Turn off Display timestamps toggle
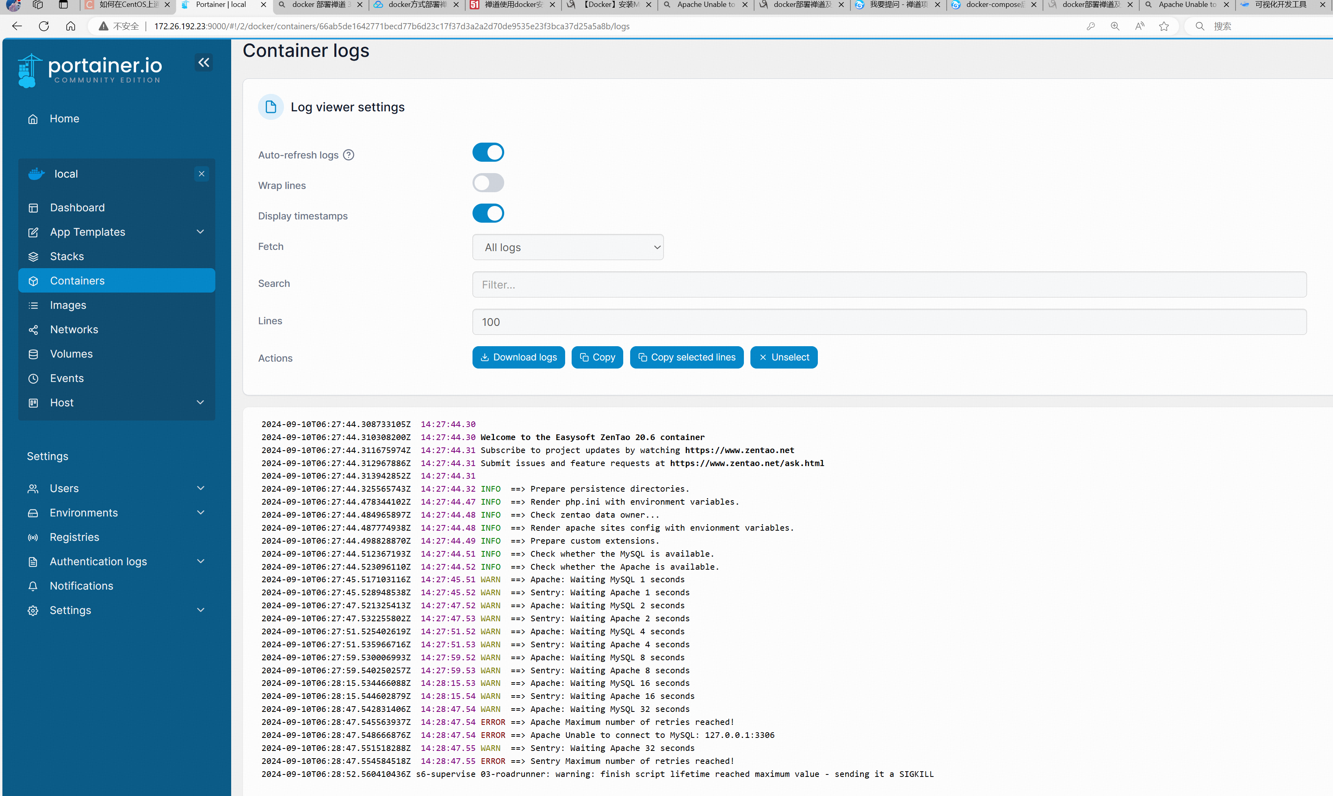The width and height of the screenshot is (1333, 796). pos(488,213)
